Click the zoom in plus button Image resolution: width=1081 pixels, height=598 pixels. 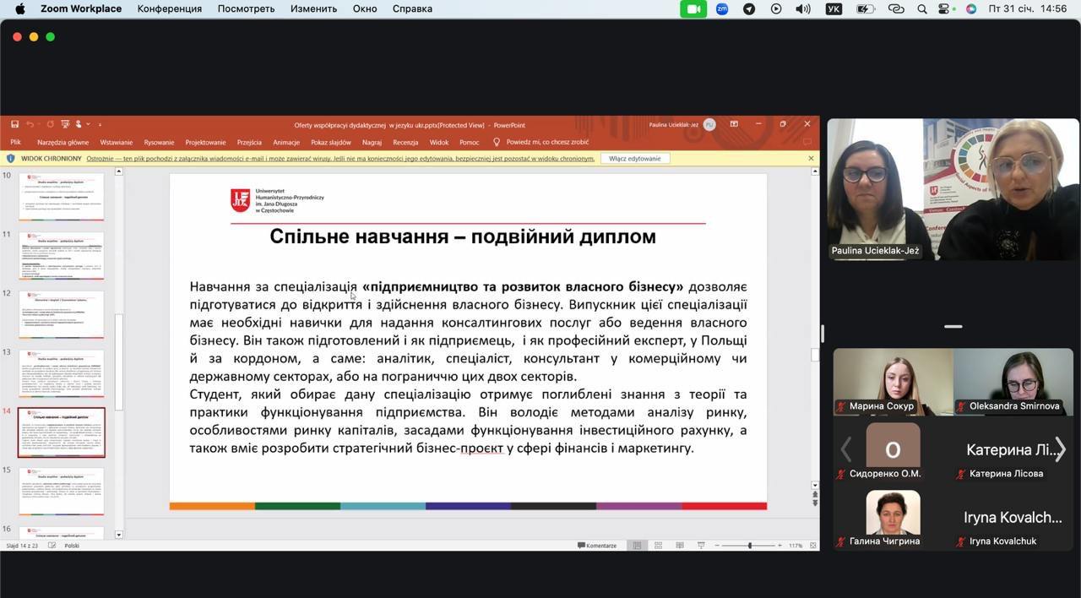point(780,546)
